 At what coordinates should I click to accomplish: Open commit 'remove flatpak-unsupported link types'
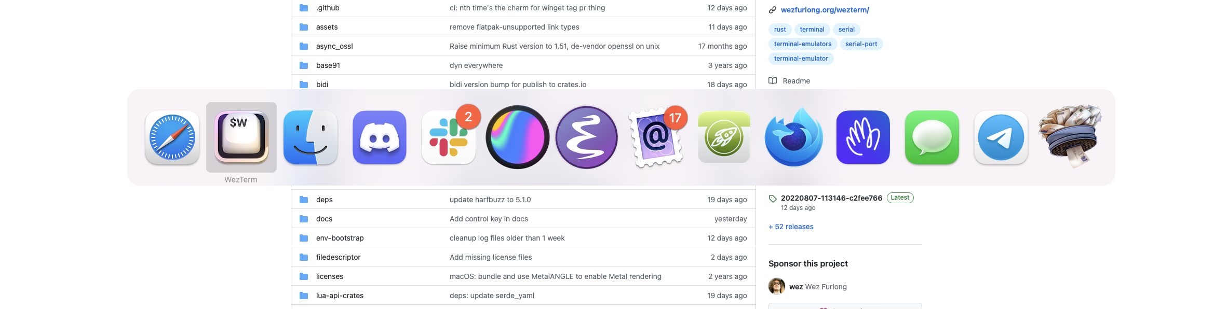pyautogui.click(x=514, y=27)
